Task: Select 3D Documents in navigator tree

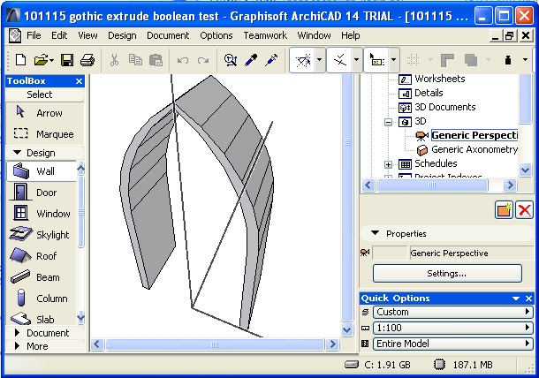Action: coord(445,107)
